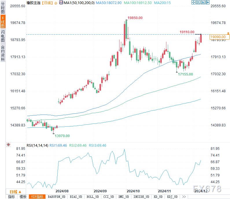The height and width of the screenshot is (199, 230).
Task: Open the 模板 template tab
Action: 23,197
